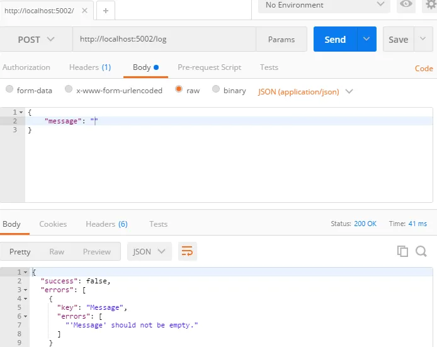Open a new request tab with plus icon
The height and width of the screenshot is (347, 437).
pyautogui.click(x=105, y=10)
